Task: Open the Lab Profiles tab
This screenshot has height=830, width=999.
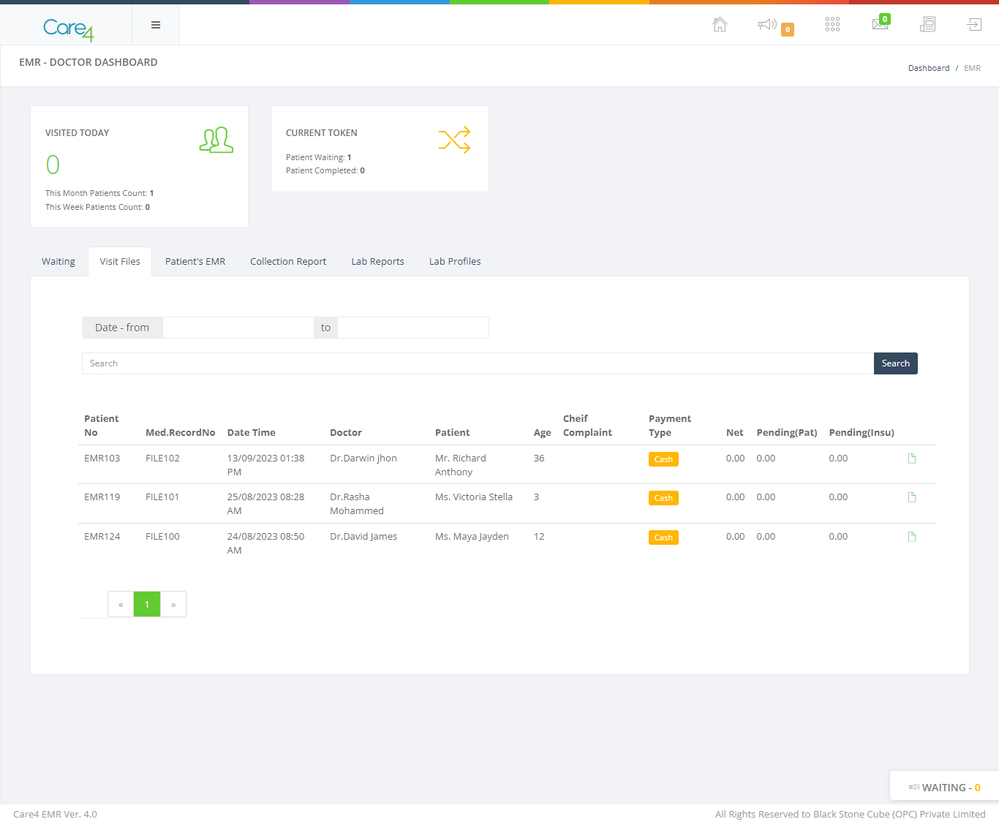Action: click(x=455, y=262)
